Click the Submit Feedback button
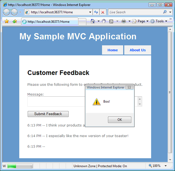This screenshot has height=171, width=175. pos(48,114)
